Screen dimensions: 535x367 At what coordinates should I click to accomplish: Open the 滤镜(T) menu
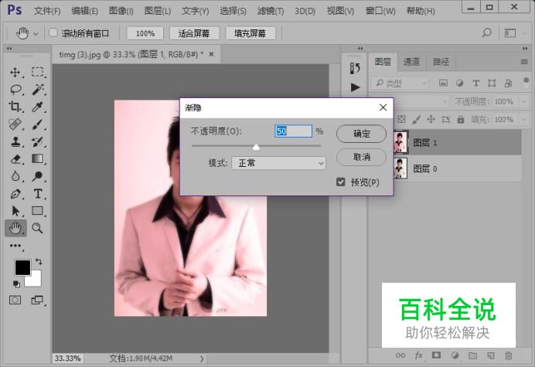click(271, 11)
